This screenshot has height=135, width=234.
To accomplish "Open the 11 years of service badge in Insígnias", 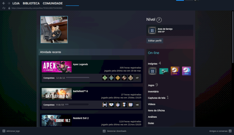I will click(x=152, y=71).
